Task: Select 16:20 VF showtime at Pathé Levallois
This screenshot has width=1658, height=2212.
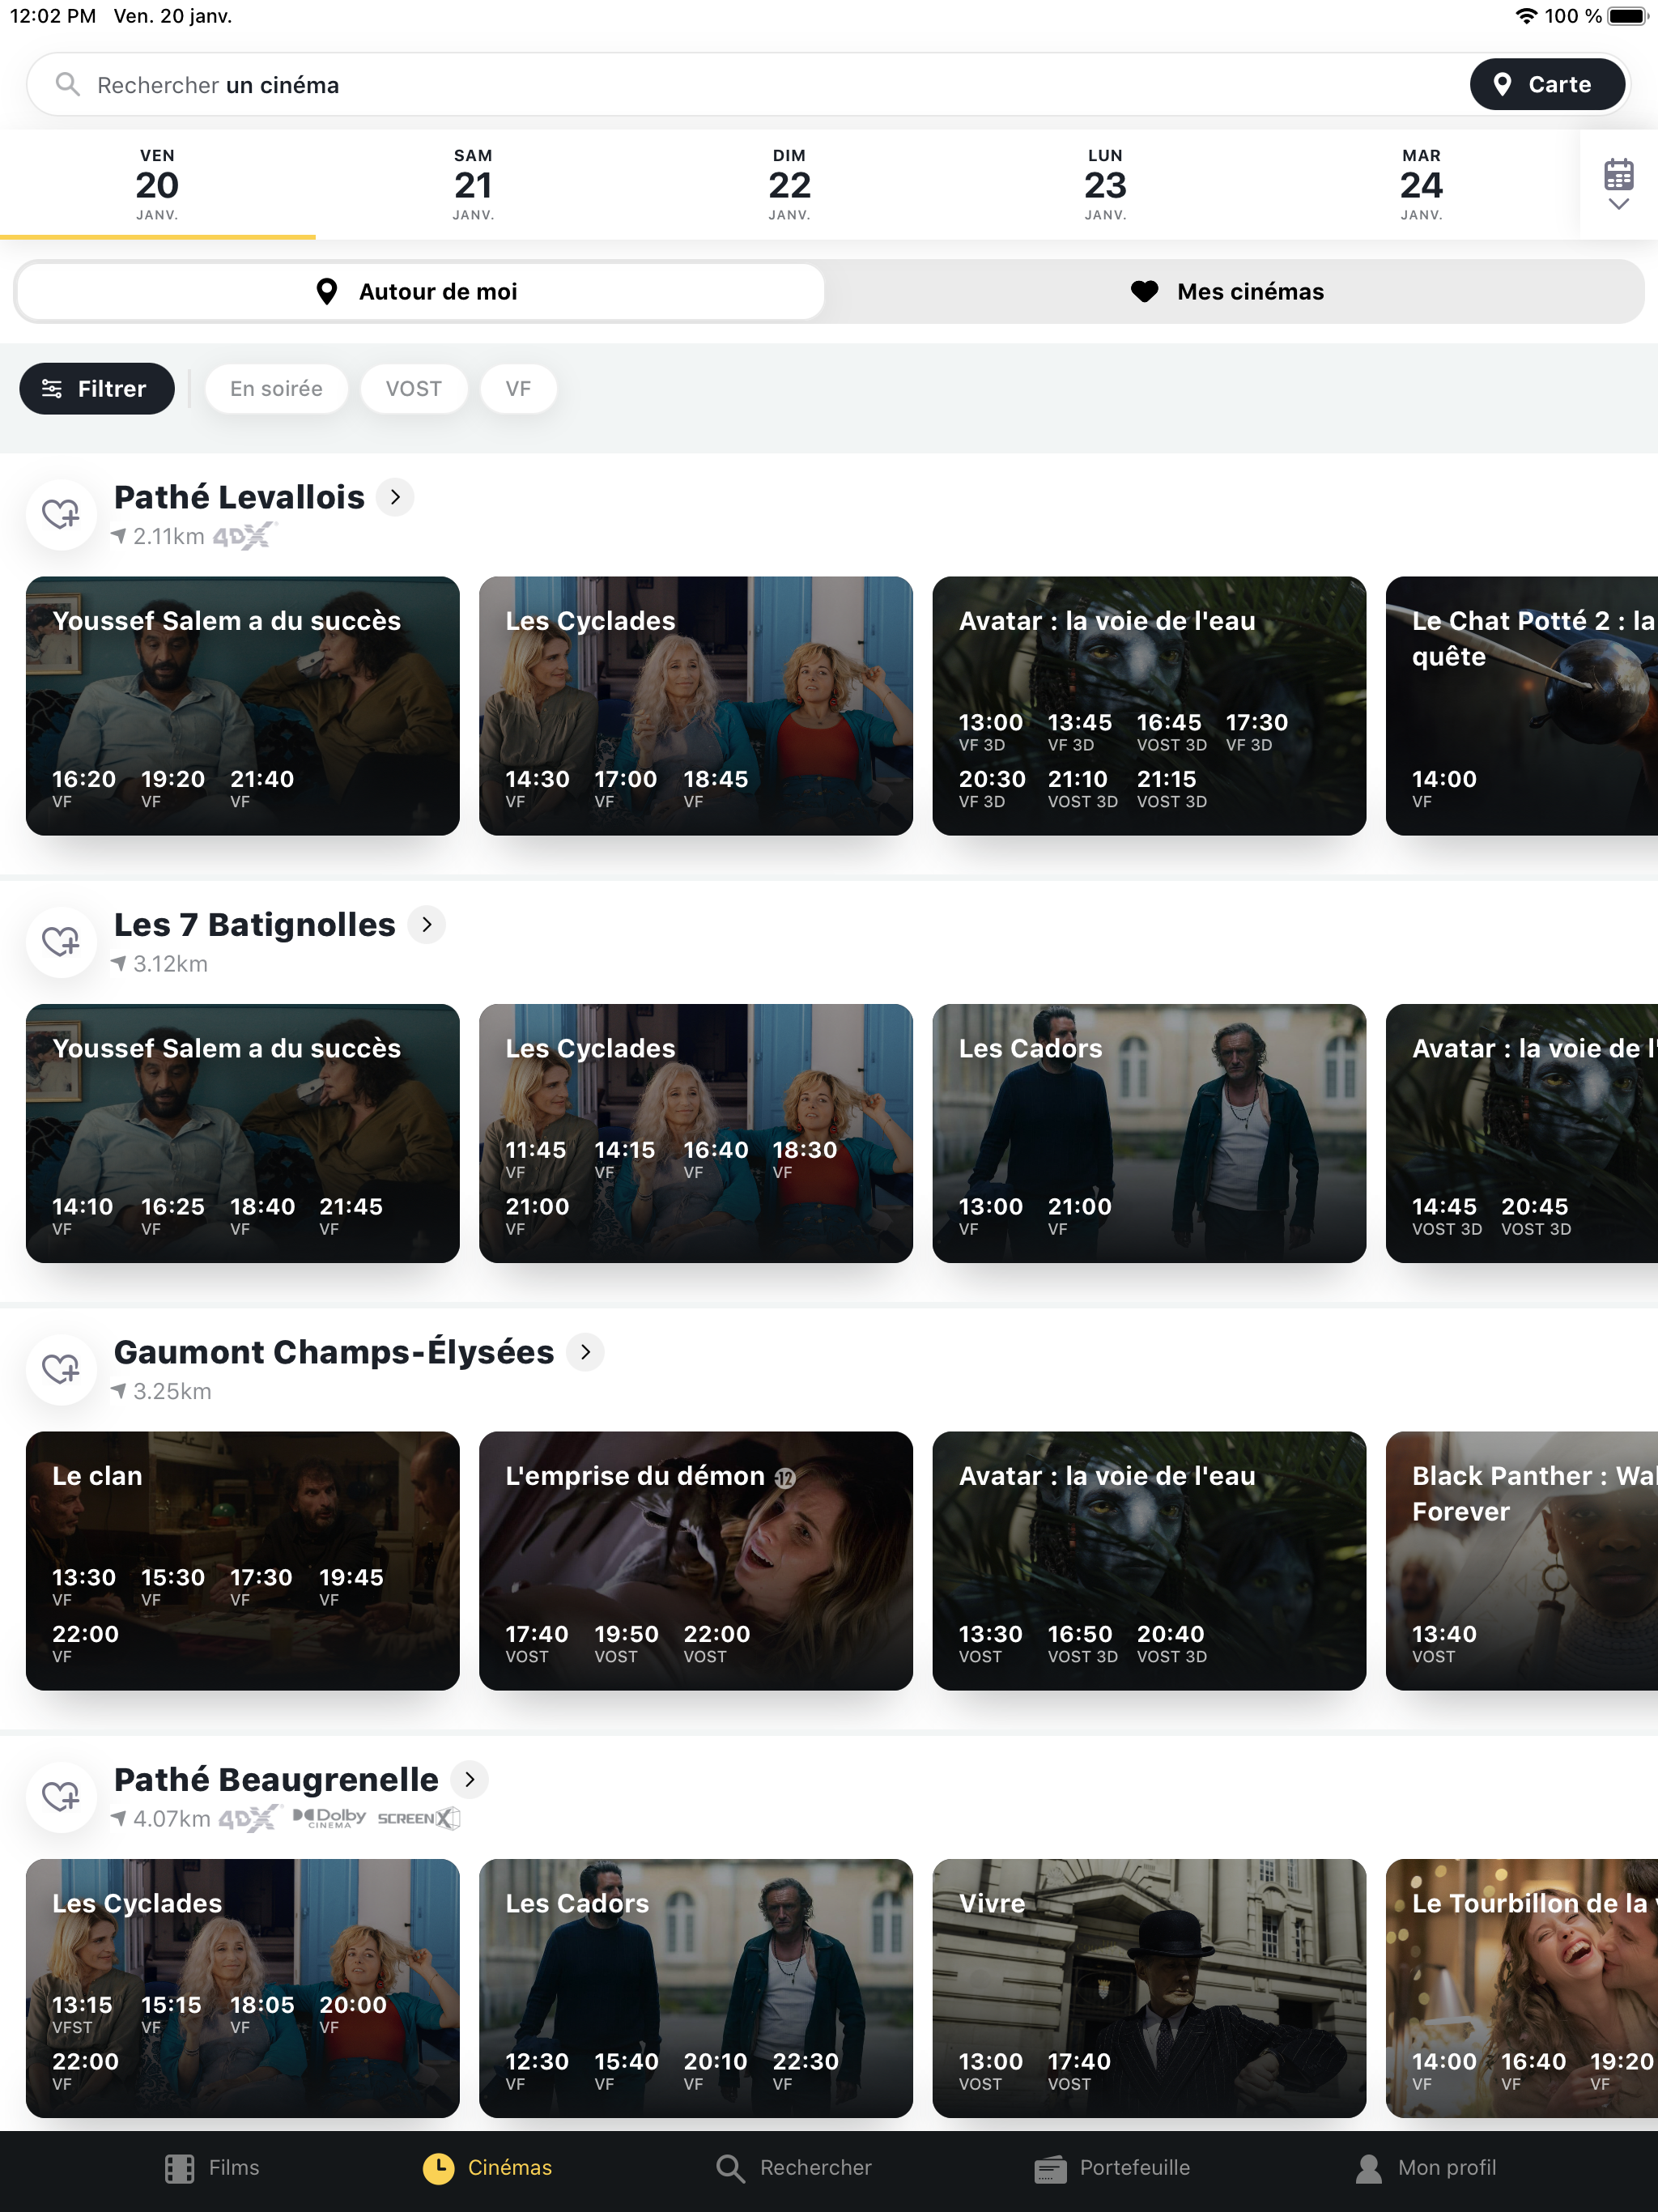Action: 84,788
